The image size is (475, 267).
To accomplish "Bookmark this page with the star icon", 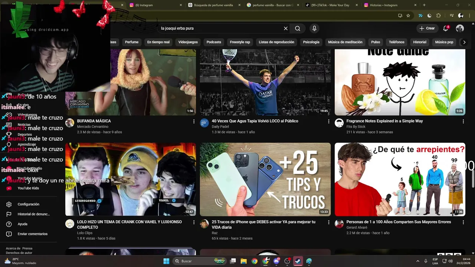I will (408, 16).
